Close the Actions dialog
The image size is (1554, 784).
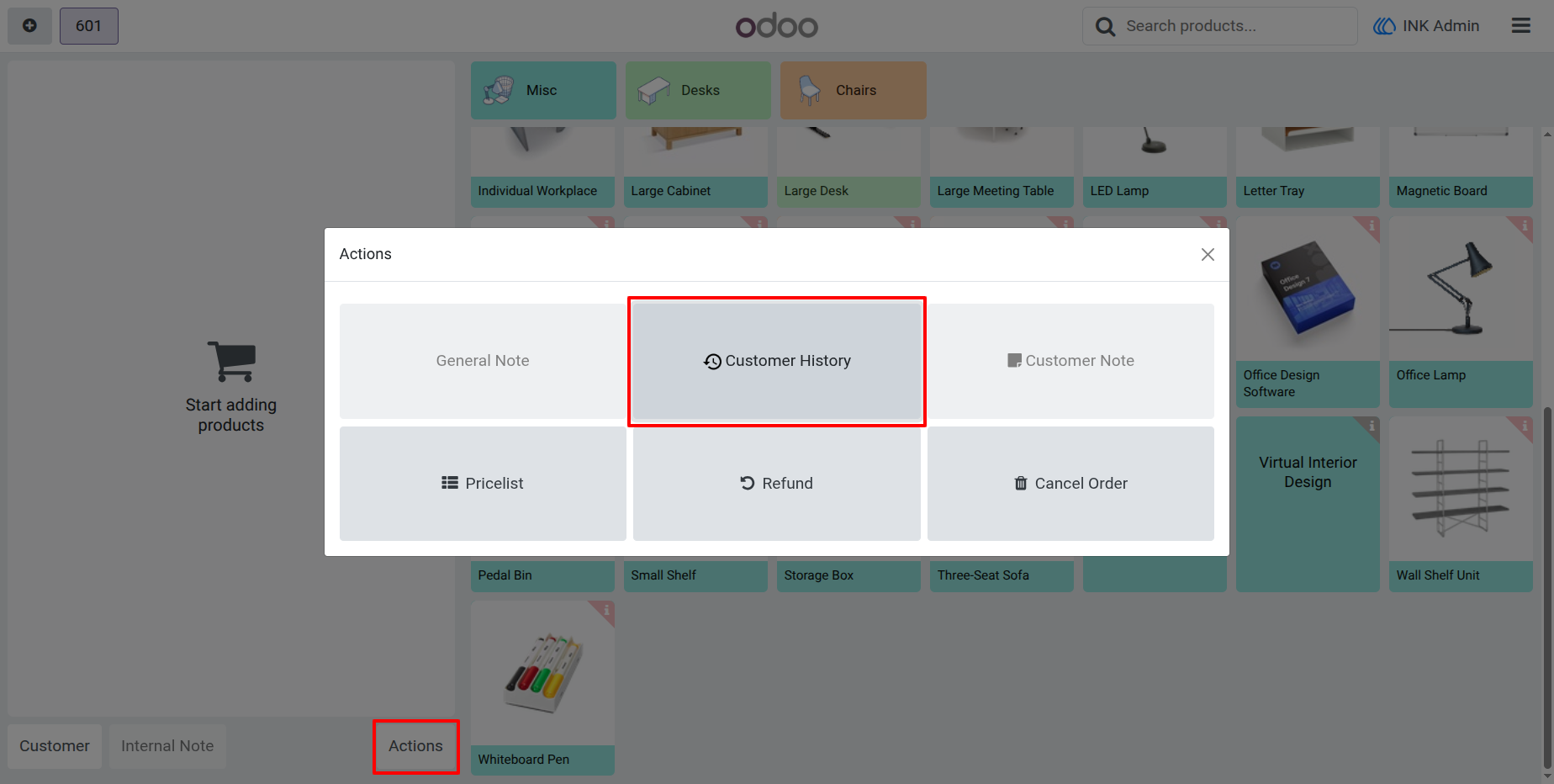click(1208, 254)
